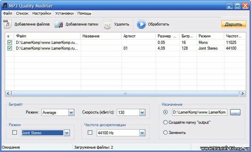The height and width of the screenshot is (152, 251).
Task: Click the "Joint Stereo" table cell
Action: click(x=208, y=48)
